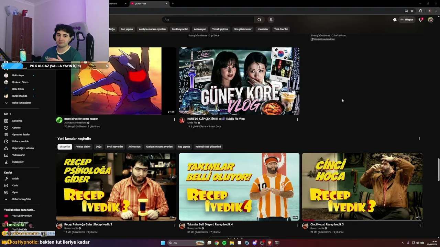Click the Windows taskbar search box
The height and width of the screenshot is (247, 440).
pos(186,243)
